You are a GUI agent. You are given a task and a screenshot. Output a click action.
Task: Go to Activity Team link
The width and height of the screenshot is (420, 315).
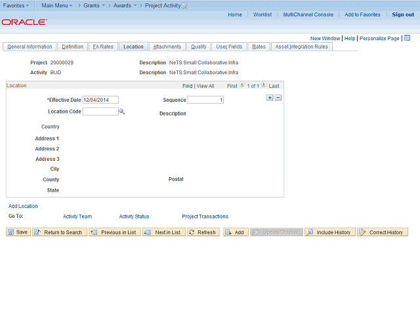click(77, 217)
